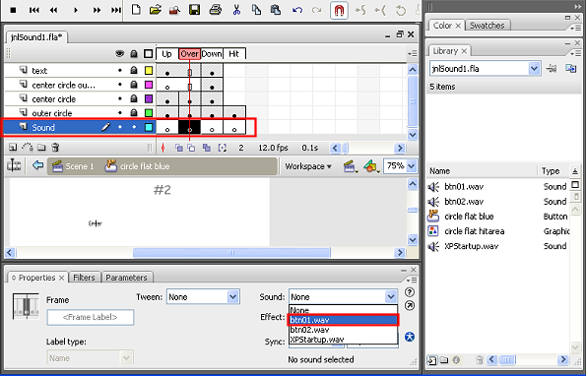This screenshot has height=376, width=586.
Task: Select the Down frame header
Action: click(212, 54)
